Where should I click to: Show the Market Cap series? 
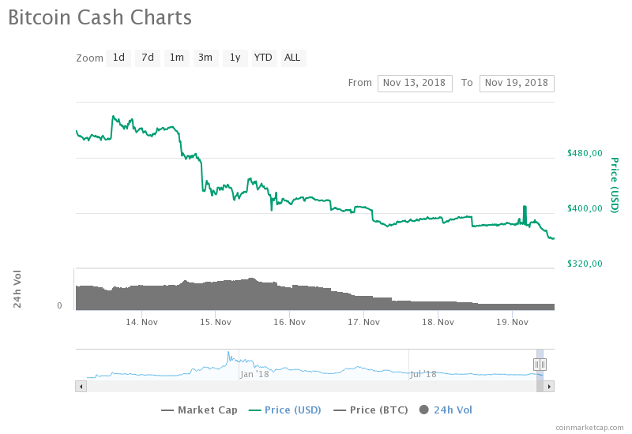click(x=207, y=410)
